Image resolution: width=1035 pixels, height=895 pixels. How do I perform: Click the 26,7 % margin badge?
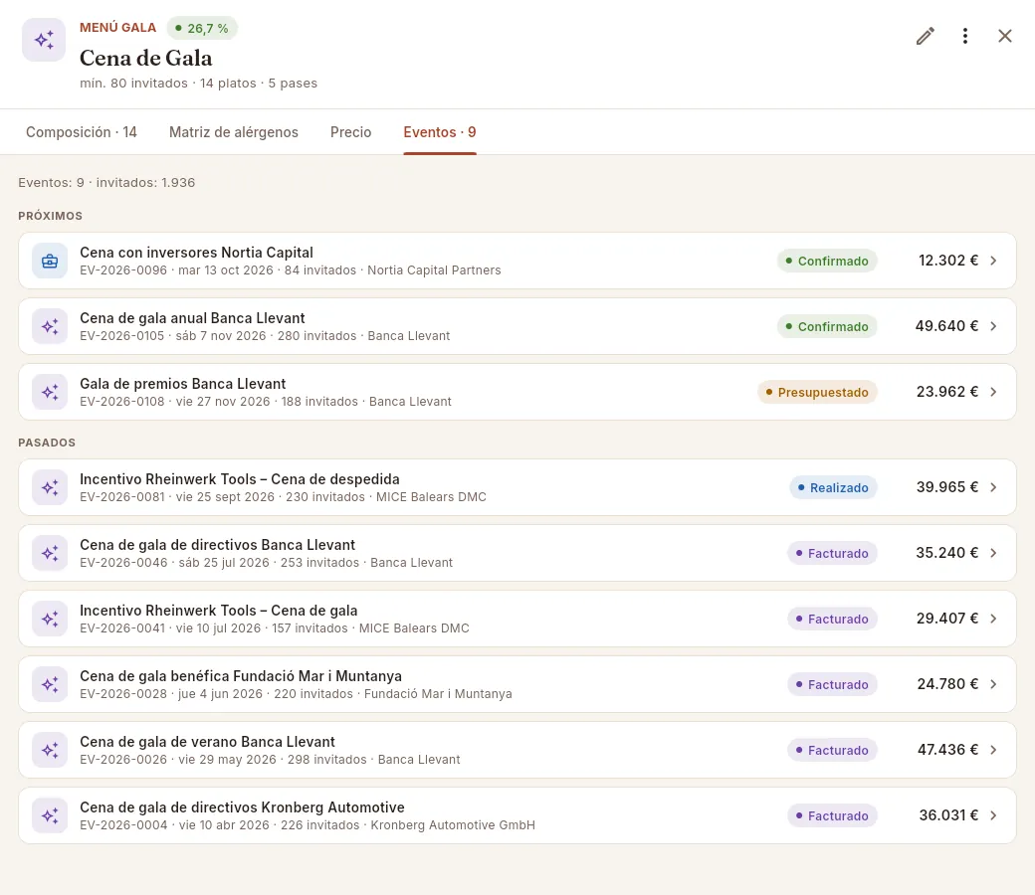pyautogui.click(x=202, y=29)
